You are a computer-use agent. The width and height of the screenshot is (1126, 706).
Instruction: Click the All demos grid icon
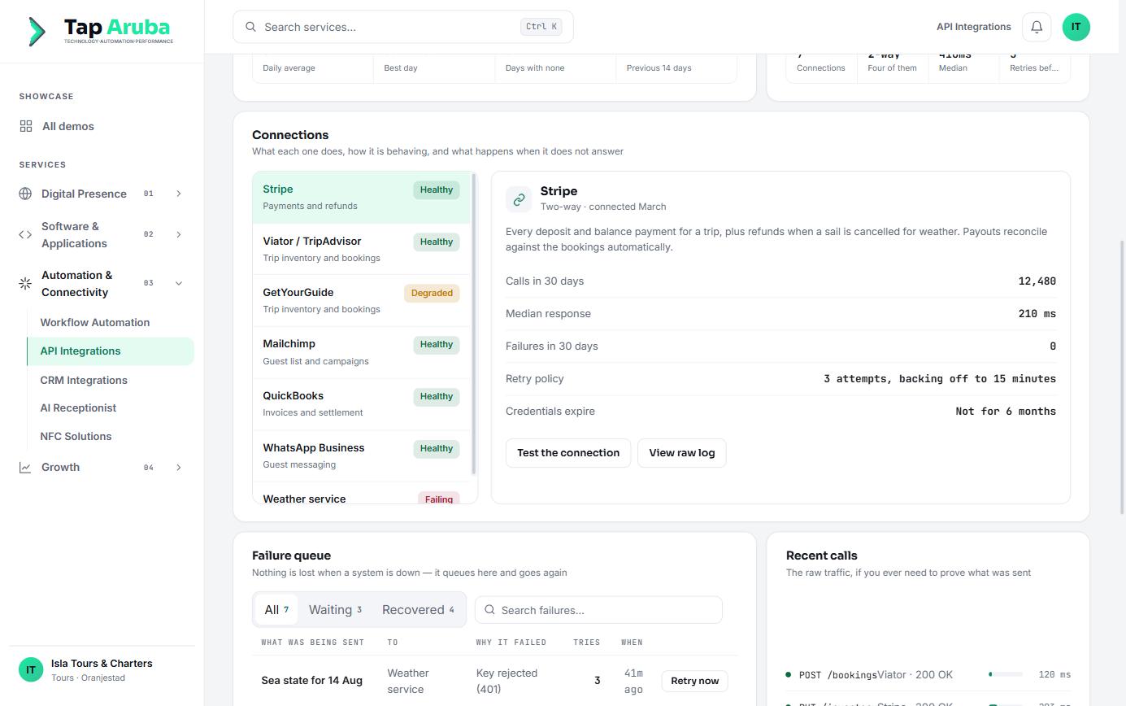point(26,126)
